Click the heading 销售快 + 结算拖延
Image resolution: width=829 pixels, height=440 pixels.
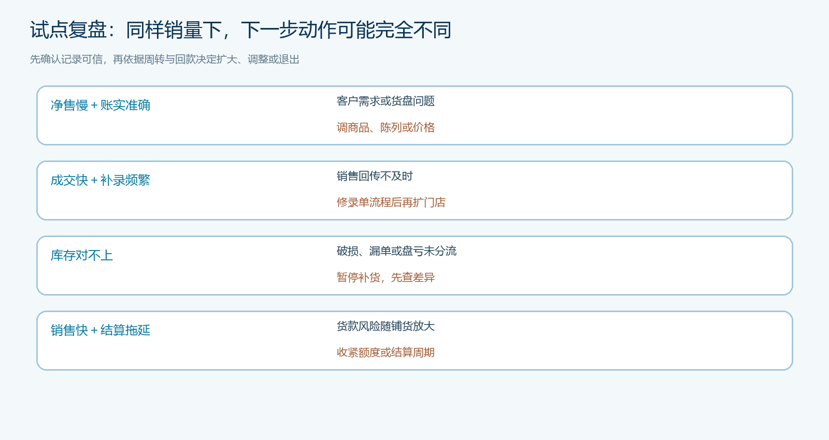[x=101, y=330]
